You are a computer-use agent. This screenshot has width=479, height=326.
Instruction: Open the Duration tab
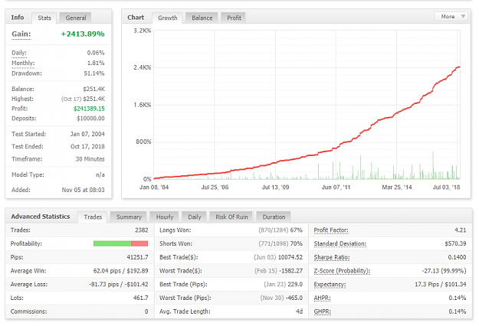tap(274, 217)
